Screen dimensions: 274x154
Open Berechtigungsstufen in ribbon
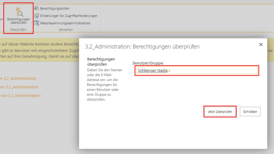coord(54,8)
